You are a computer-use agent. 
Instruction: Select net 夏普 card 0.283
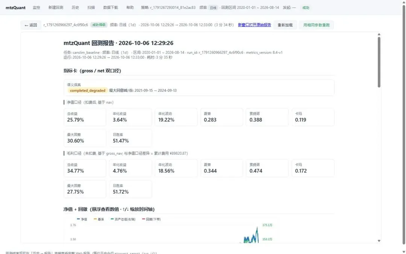tap(222, 117)
